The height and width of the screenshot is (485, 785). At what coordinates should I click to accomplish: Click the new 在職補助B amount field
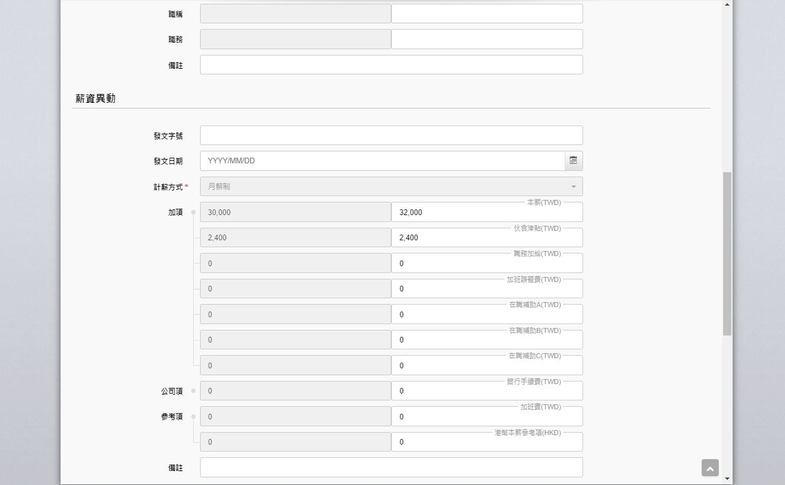click(487, 340)
